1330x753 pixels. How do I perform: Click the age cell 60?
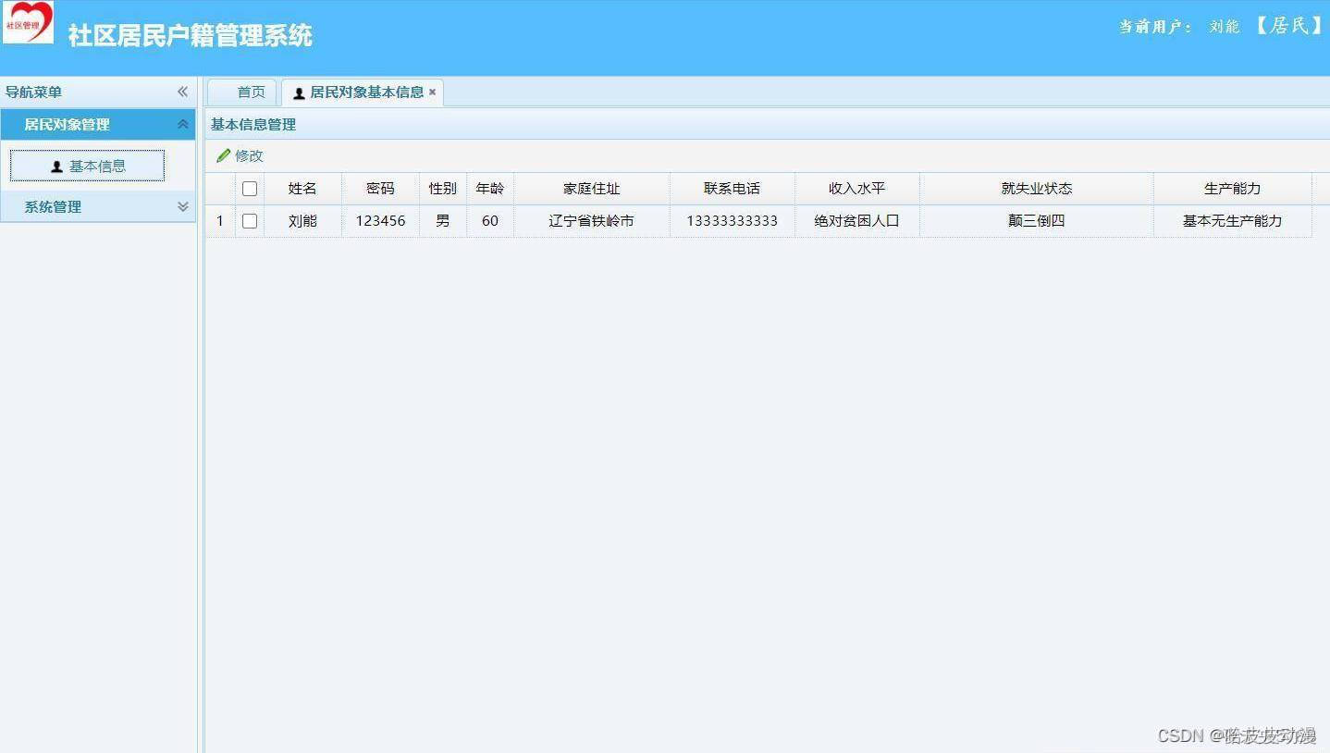coord(490,221)
